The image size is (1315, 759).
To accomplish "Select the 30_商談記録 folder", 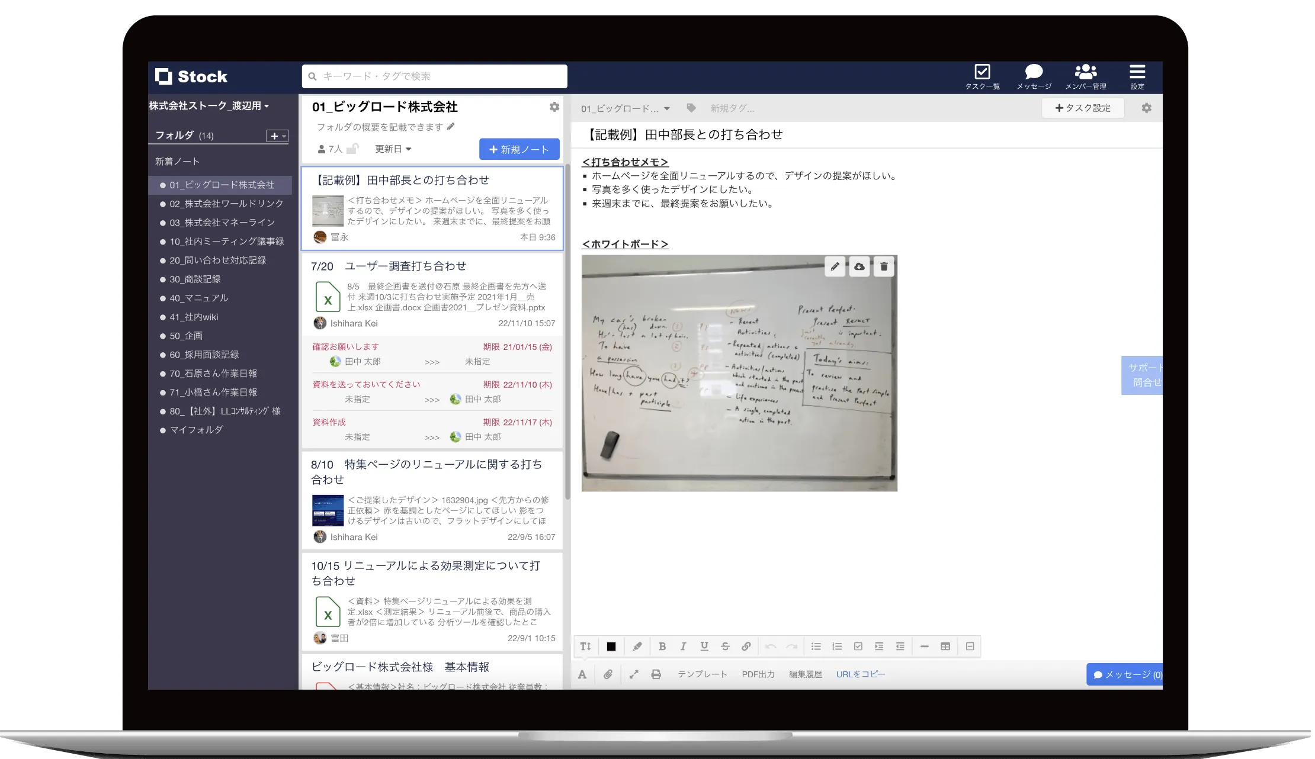I will (195, 279).
